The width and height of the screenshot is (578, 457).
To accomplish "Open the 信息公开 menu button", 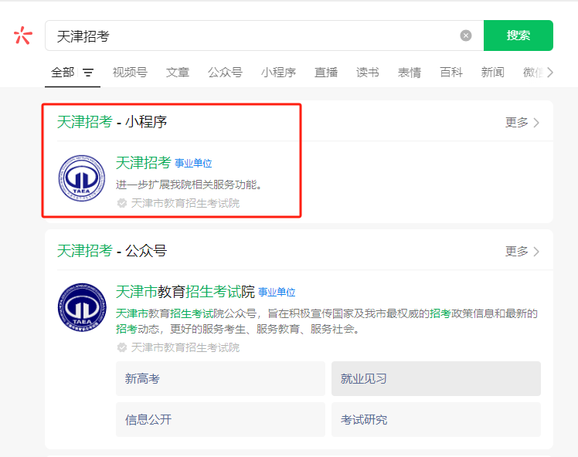I will 220,419.
